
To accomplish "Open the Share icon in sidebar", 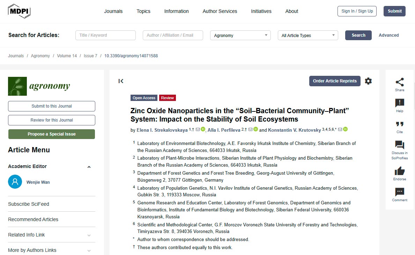I will pyautogui.click(x=400, y=82).
